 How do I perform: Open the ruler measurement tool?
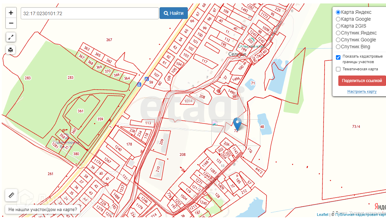[11, 195]
